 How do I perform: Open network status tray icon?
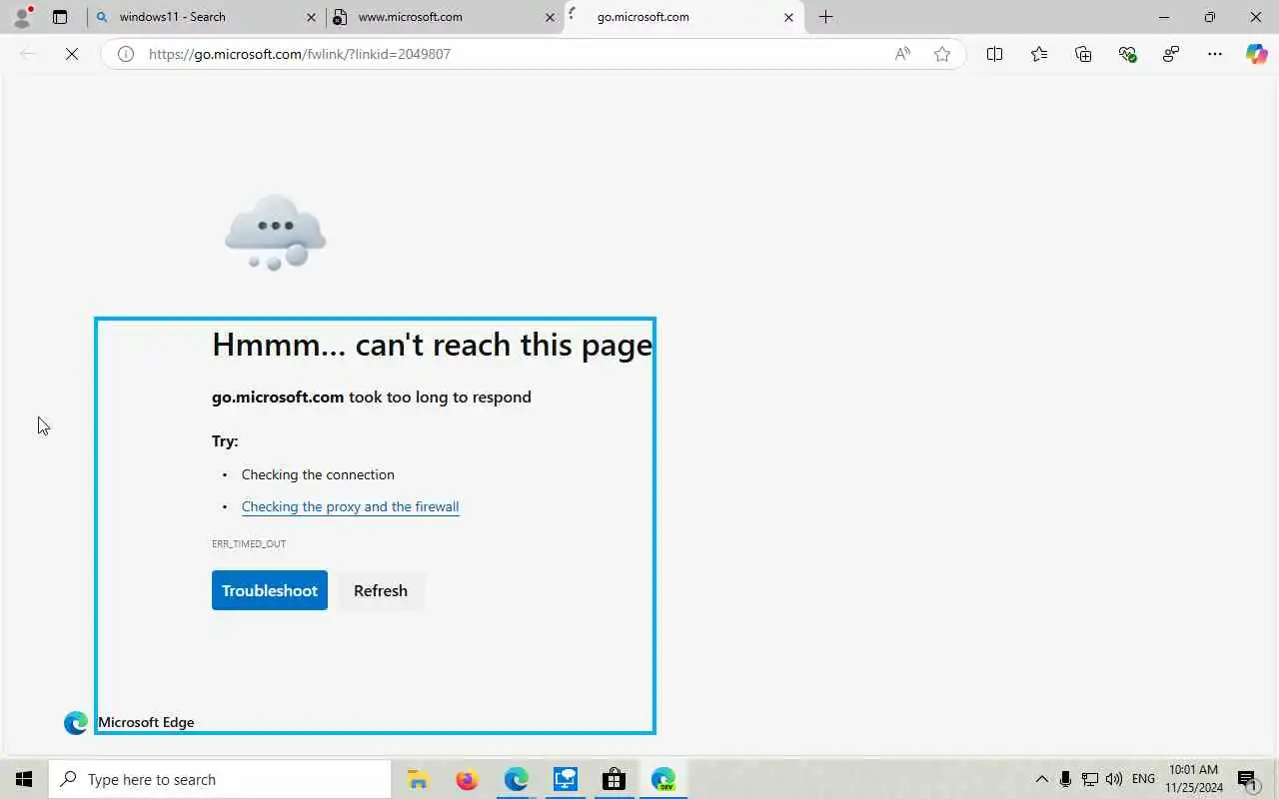[1090, 779]
